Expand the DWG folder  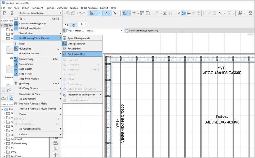(x=4, y=152)
